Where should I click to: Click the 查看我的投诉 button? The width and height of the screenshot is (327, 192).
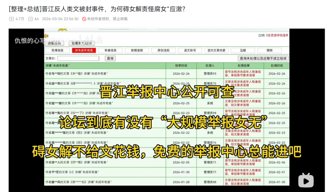[81, 43]
